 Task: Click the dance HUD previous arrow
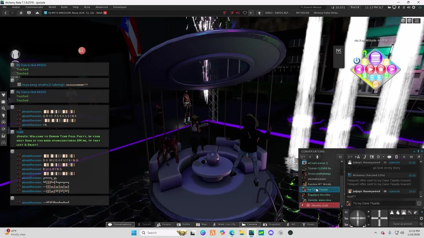(359, 69)
